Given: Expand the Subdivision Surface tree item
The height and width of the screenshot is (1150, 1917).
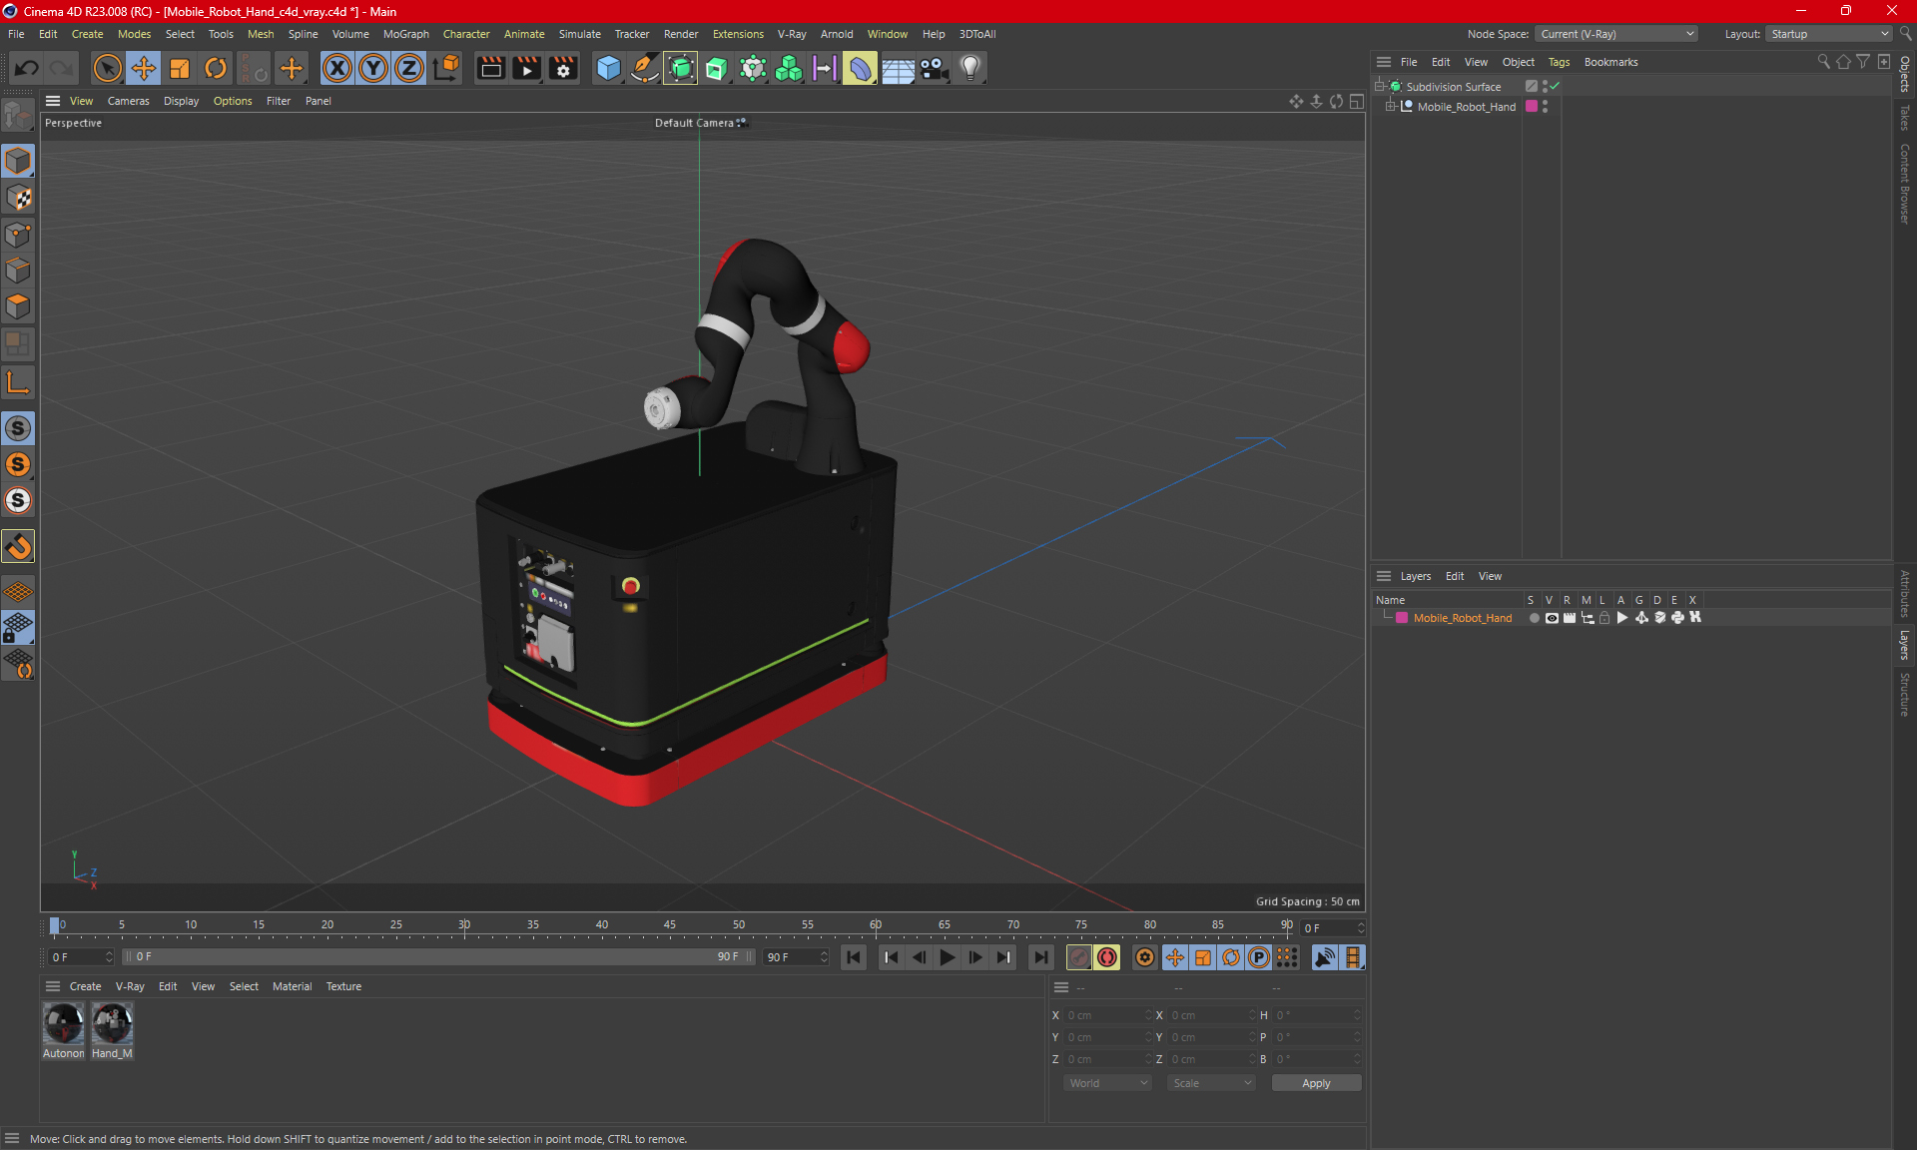Looking at the screenshot, I should 1379,86.
